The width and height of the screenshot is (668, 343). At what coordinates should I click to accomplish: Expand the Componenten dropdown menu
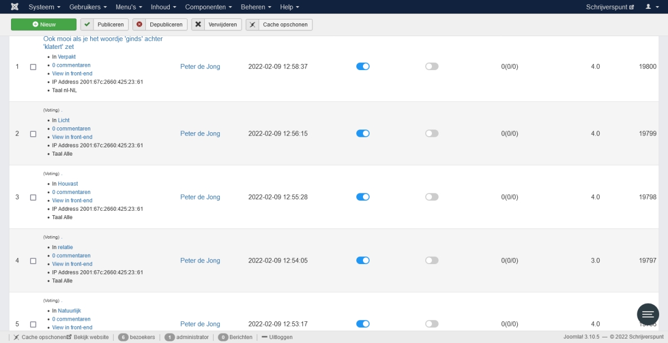208,7
